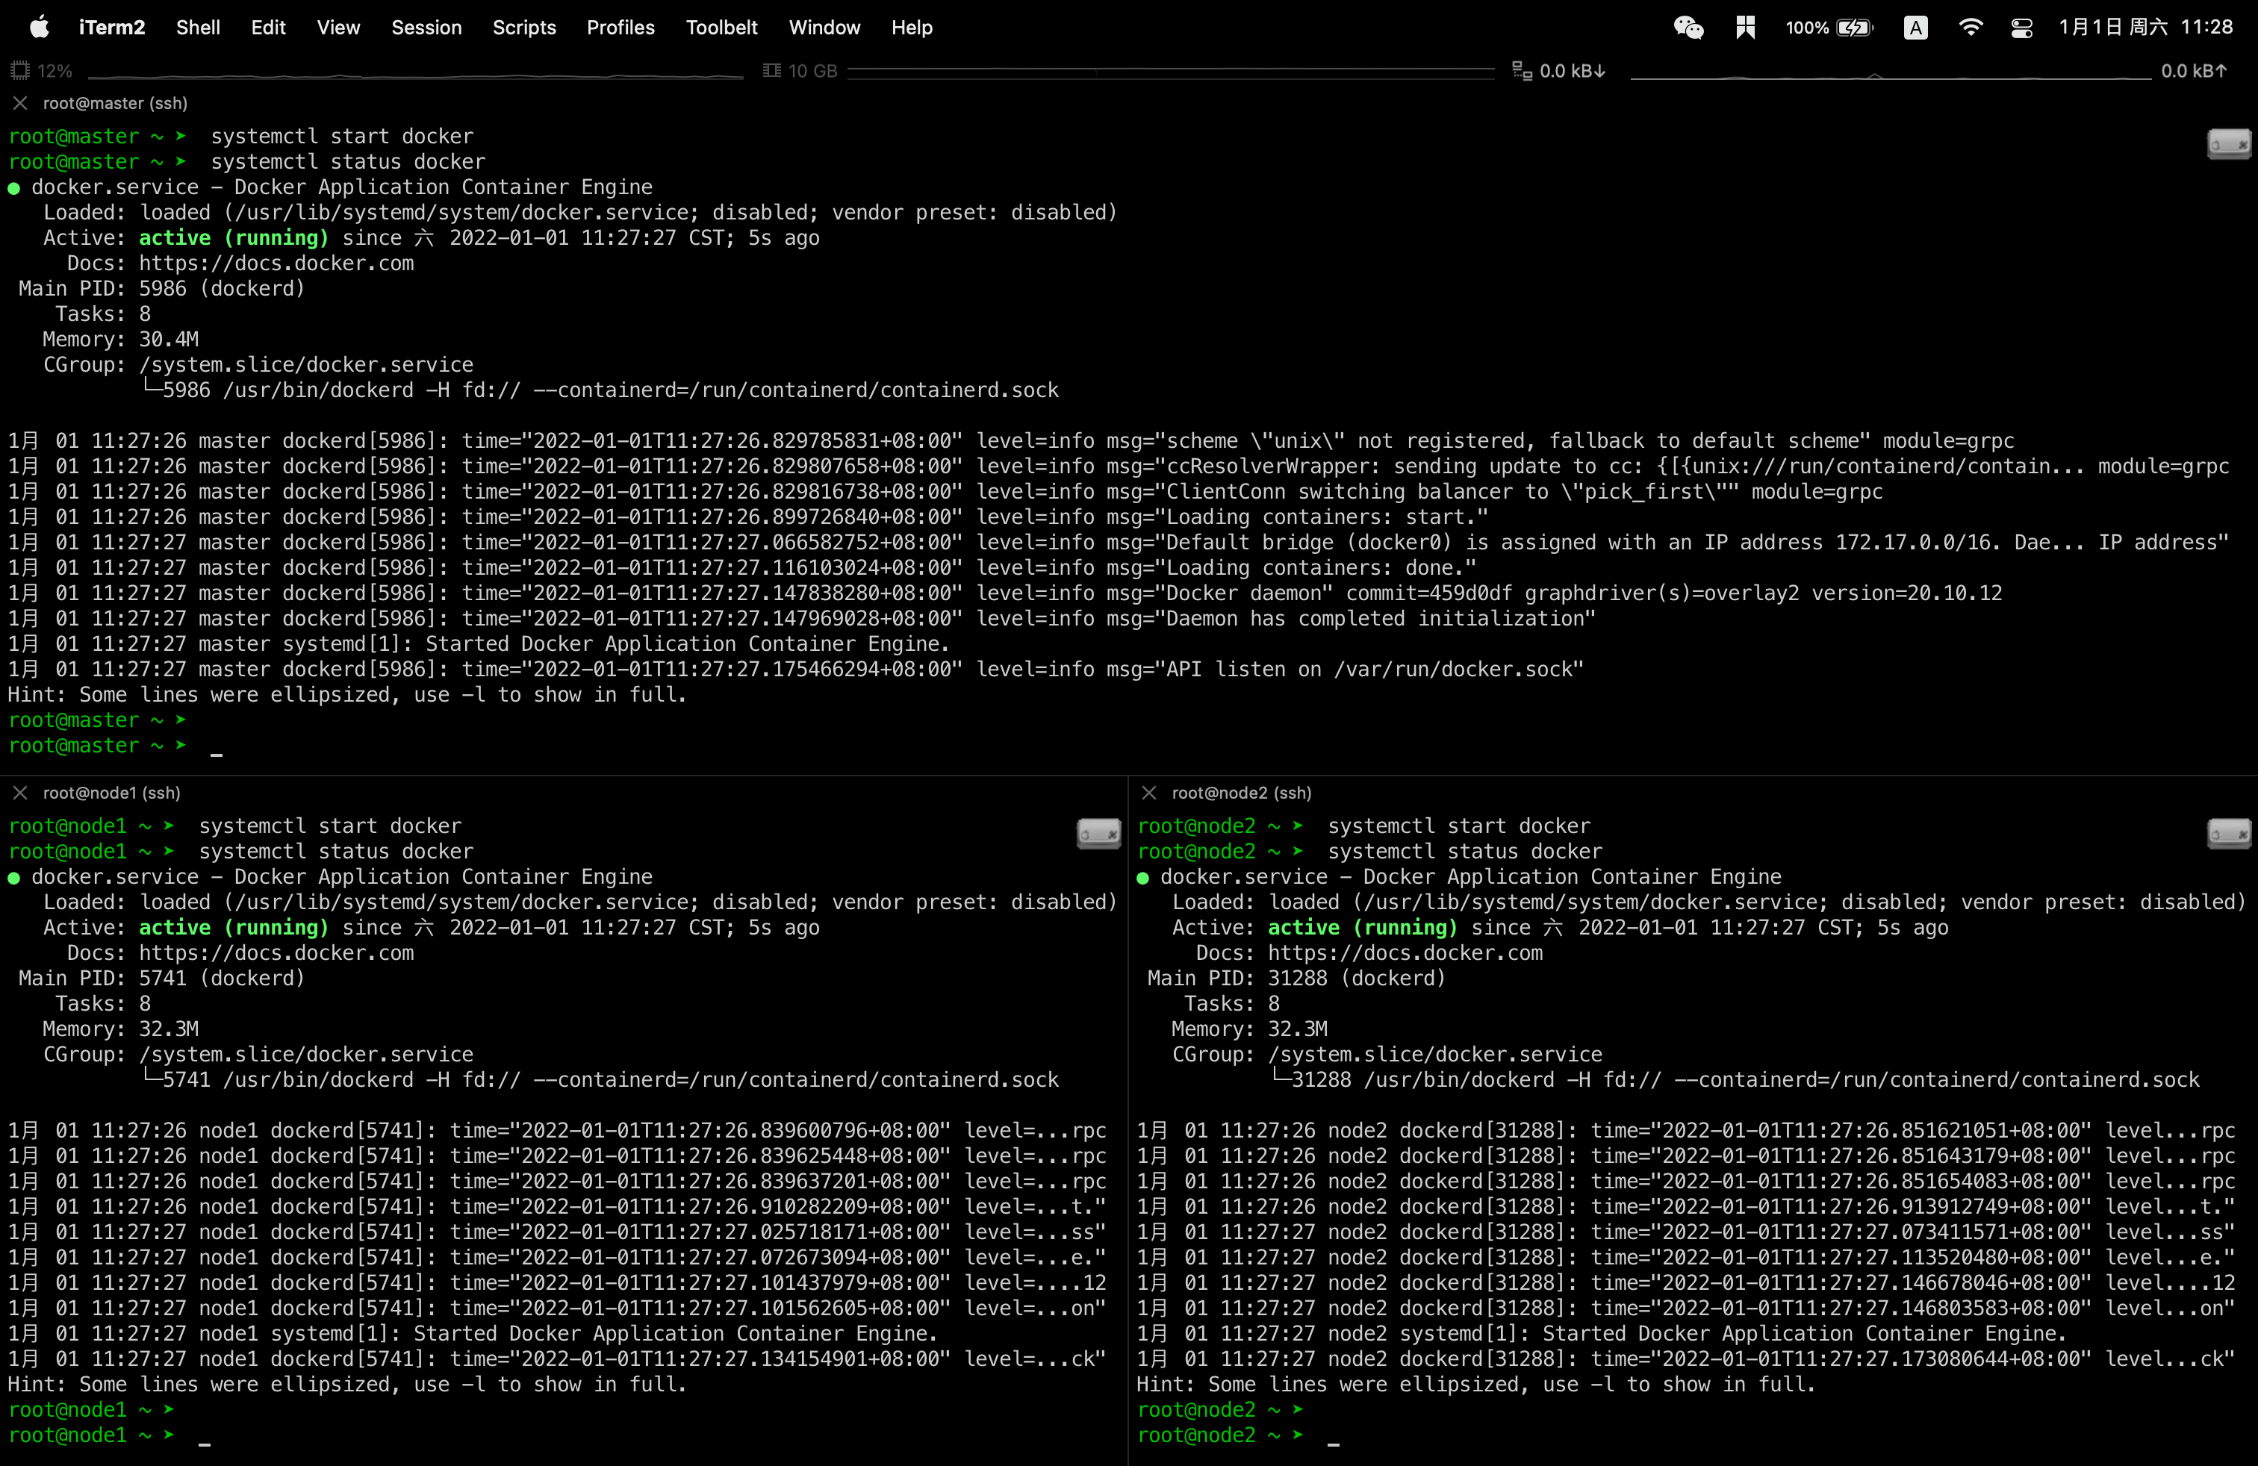Click the docs.docker.com URL in node1 pane

pos(276,952)
